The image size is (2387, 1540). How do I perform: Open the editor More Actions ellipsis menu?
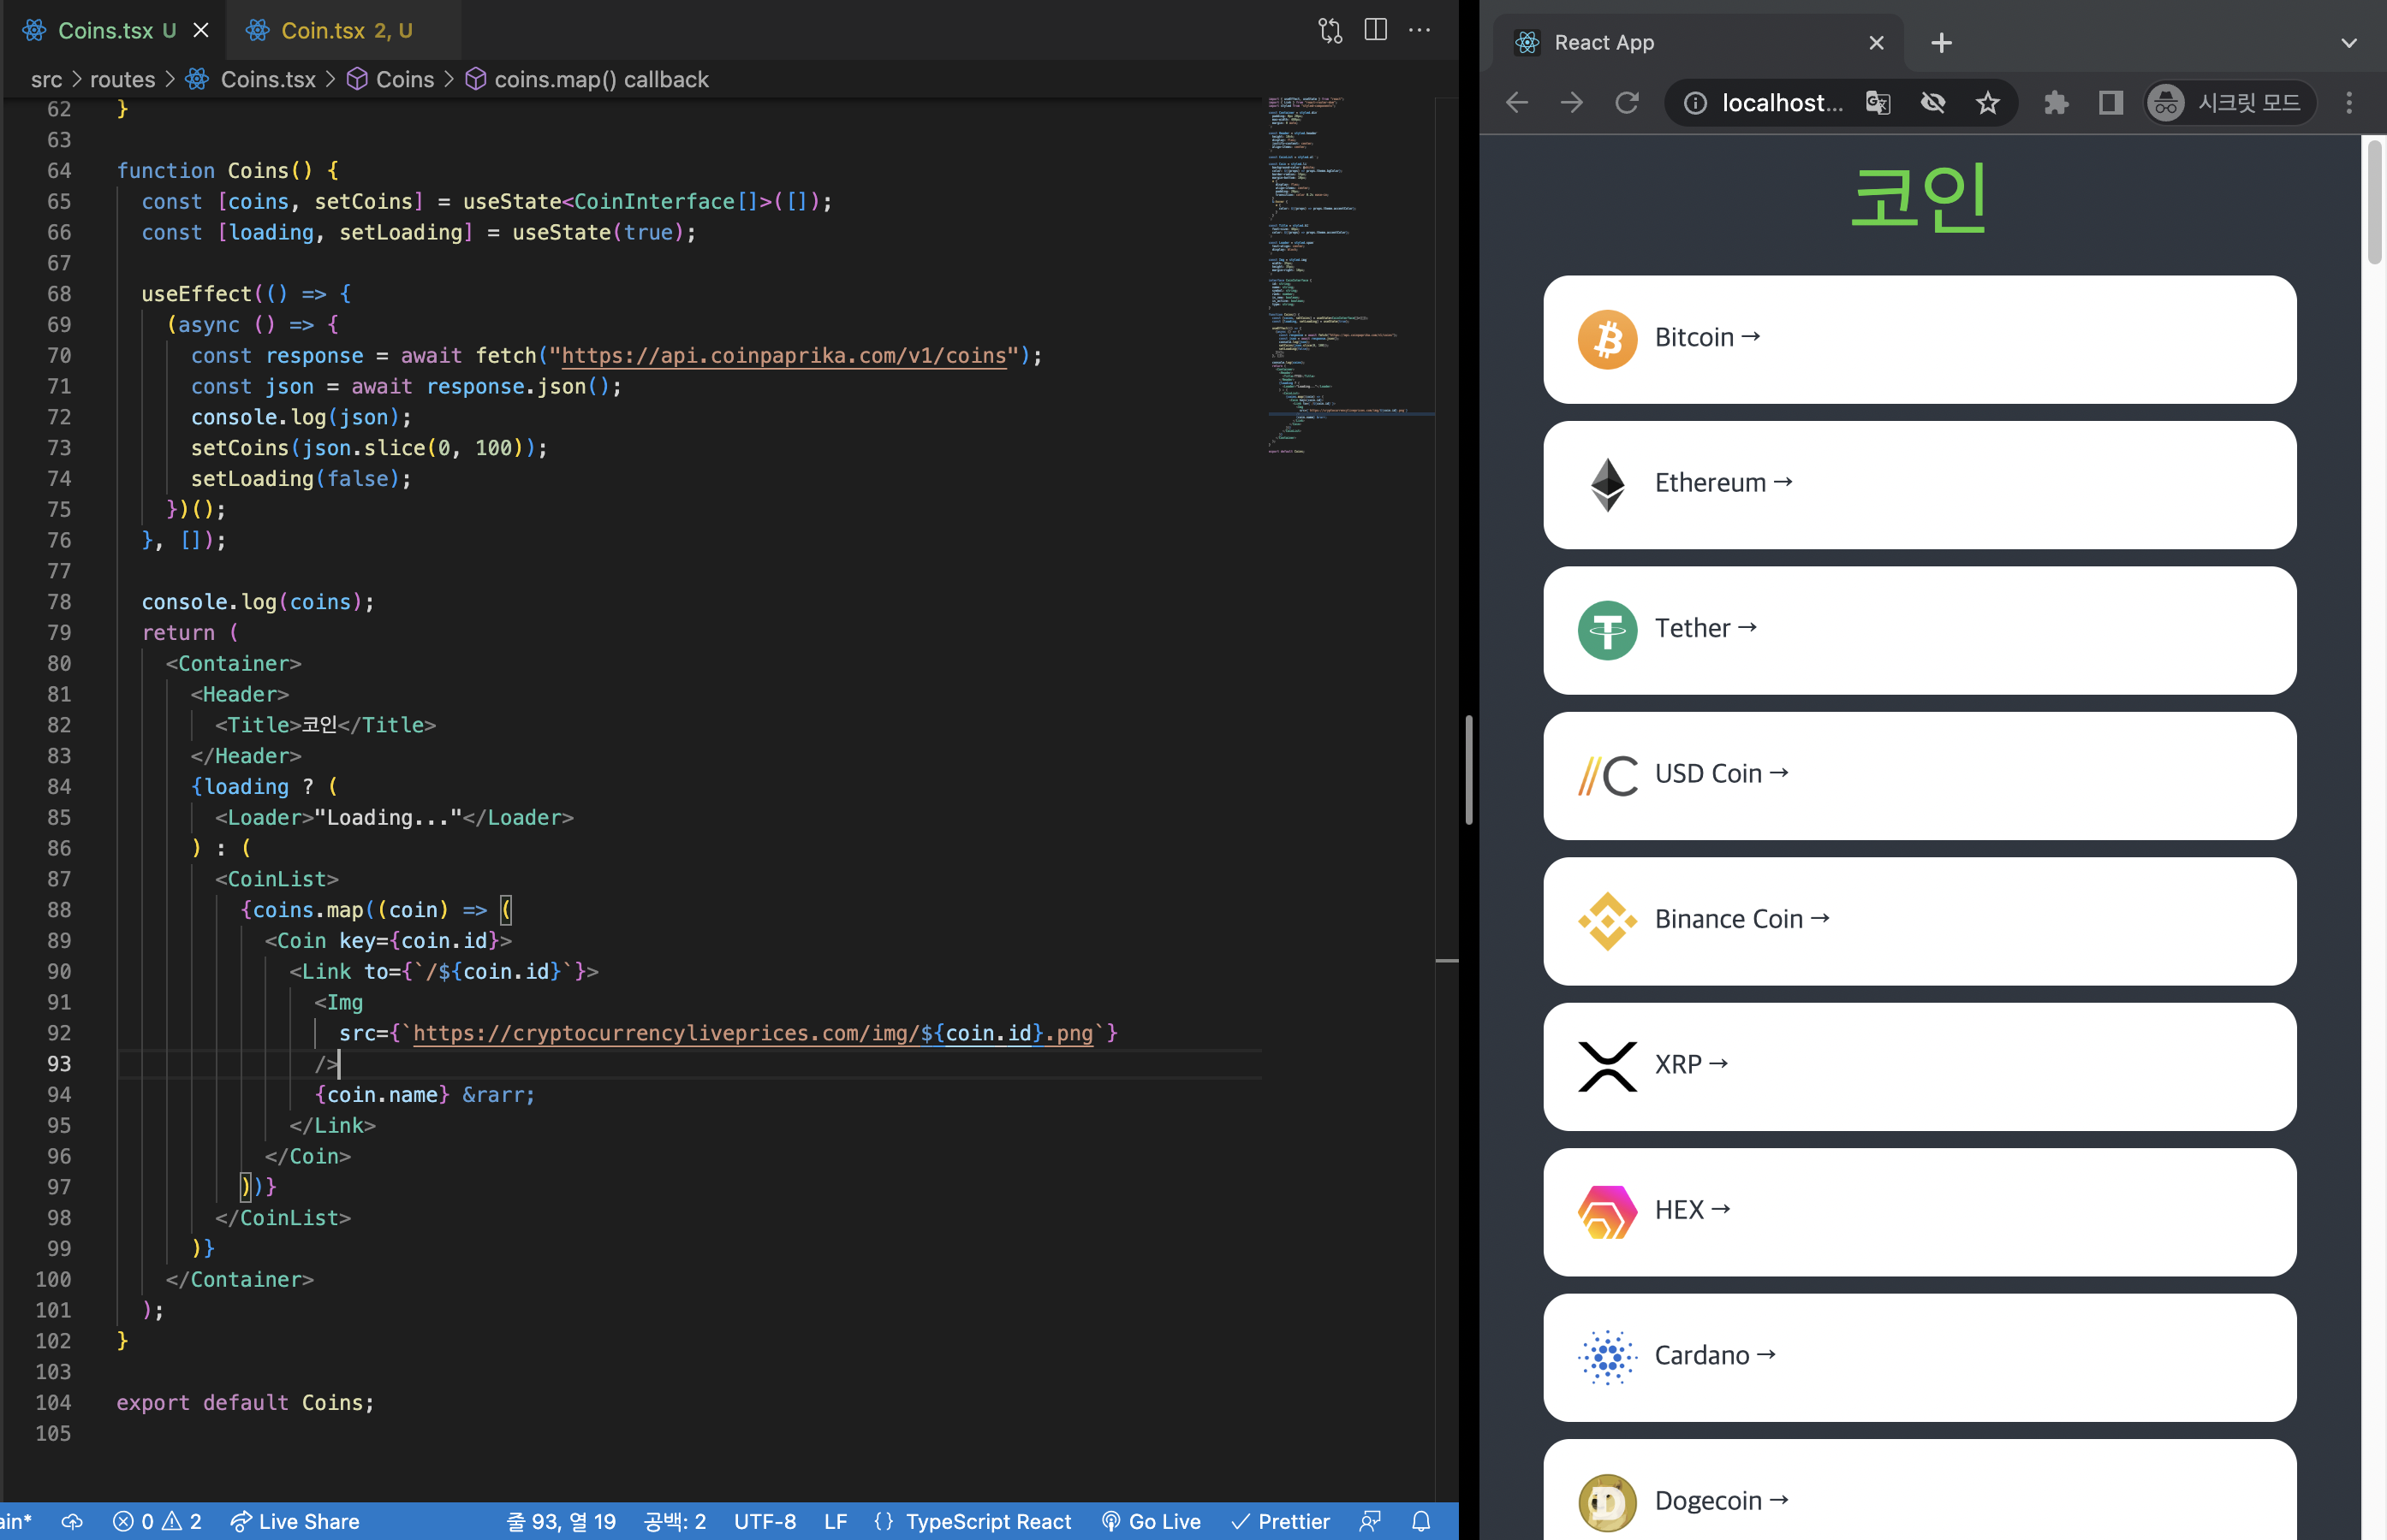[1420, 30]
